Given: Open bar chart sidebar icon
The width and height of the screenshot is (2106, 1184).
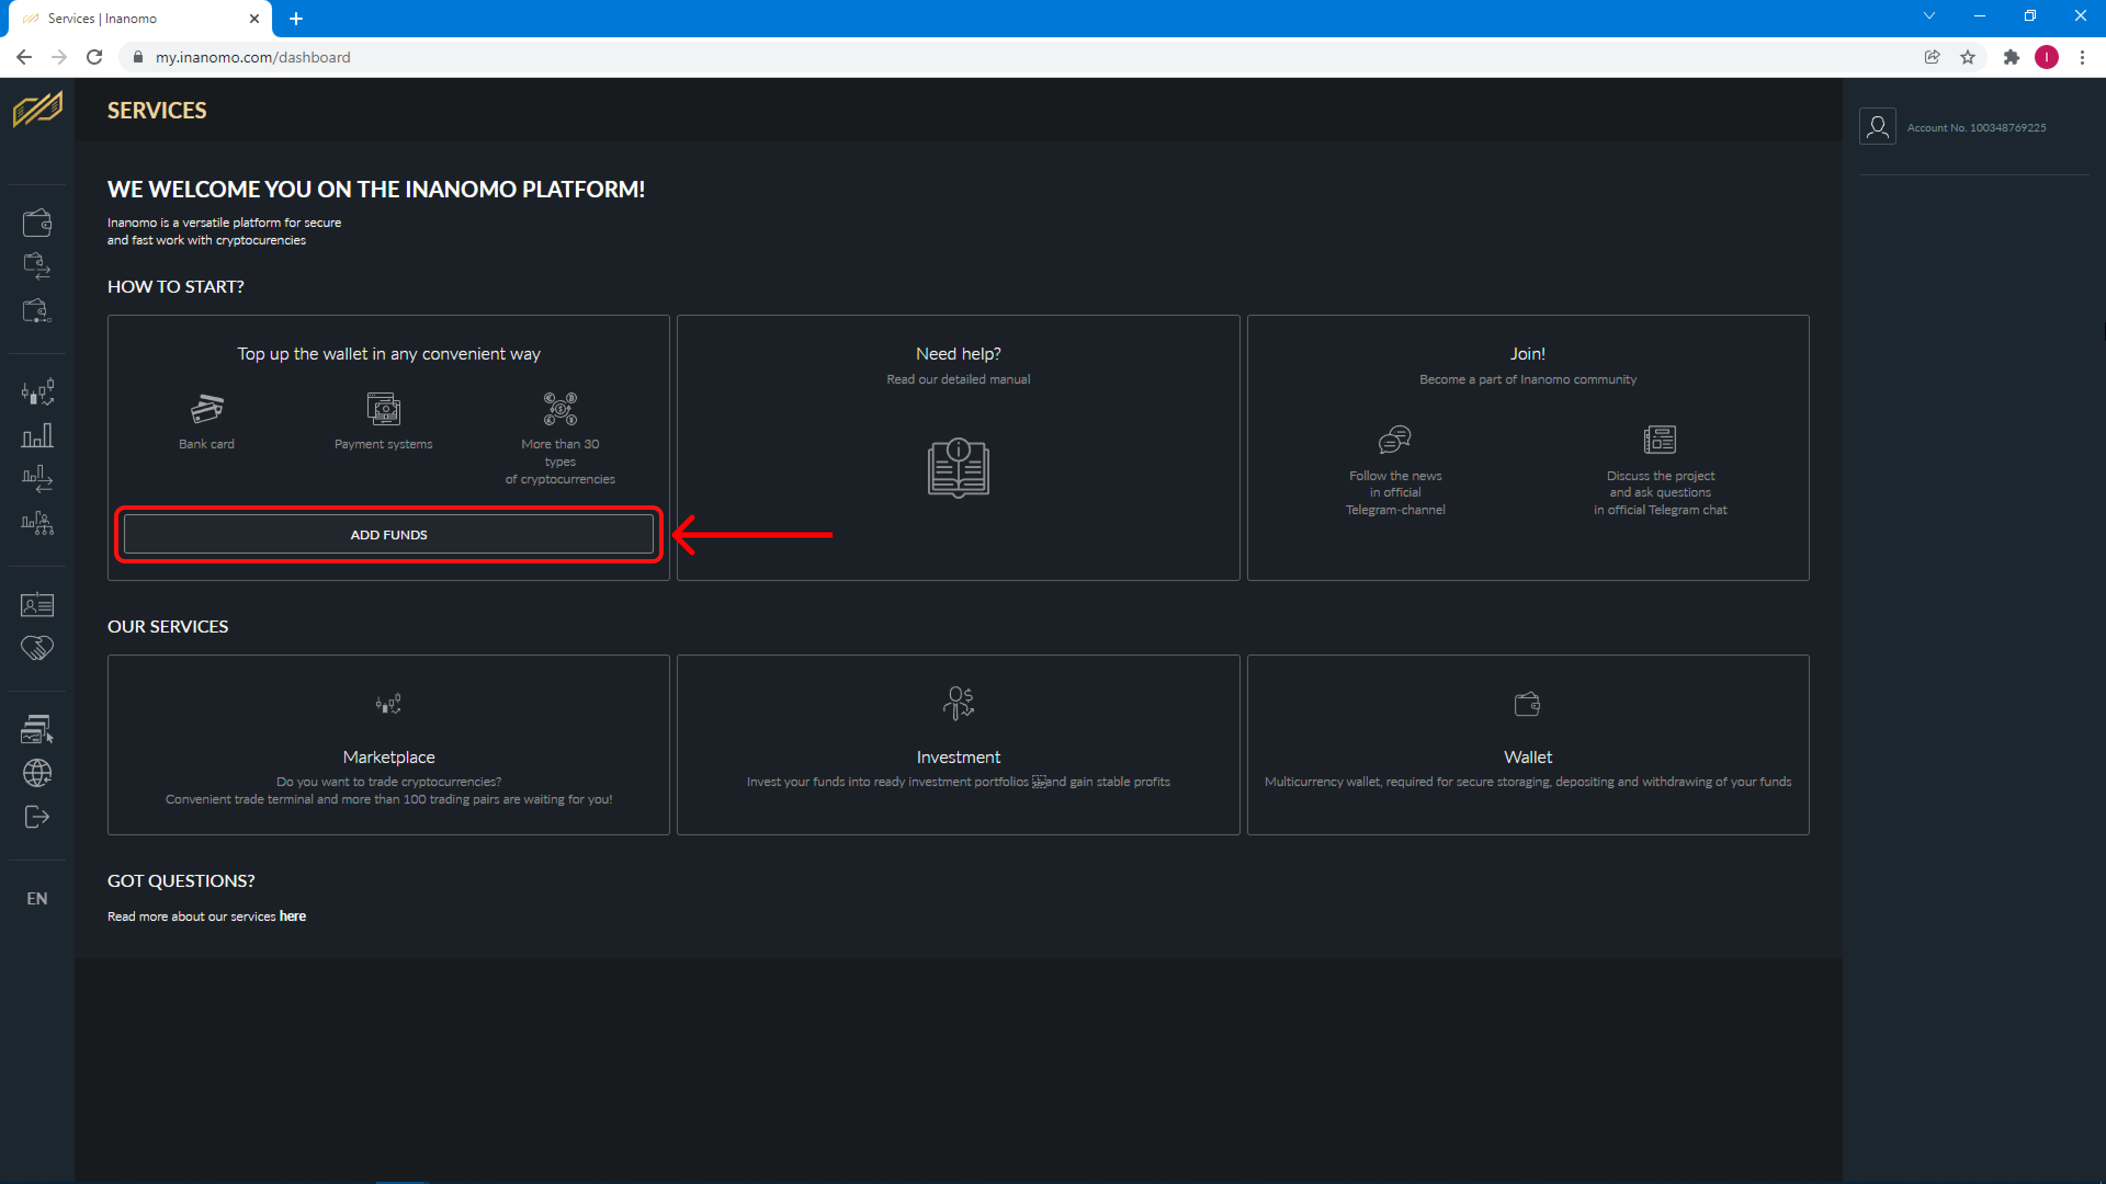Looking at the screenshot, I should tap(37, 435).
